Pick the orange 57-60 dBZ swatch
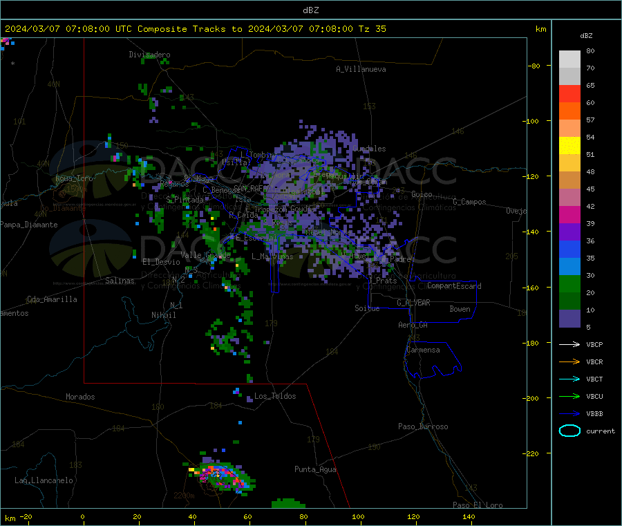The height and width of the screenshot is (526, 622). 569,111
